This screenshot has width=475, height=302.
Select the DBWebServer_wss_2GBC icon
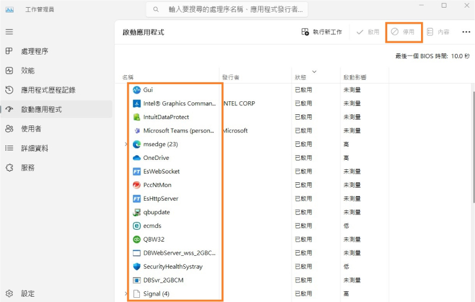(x=136, y=253)
